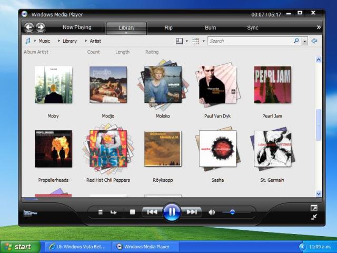Screen dimensions: 337x253
Task: Click the playback seek progress bar
Action: (x=172, y=199)
